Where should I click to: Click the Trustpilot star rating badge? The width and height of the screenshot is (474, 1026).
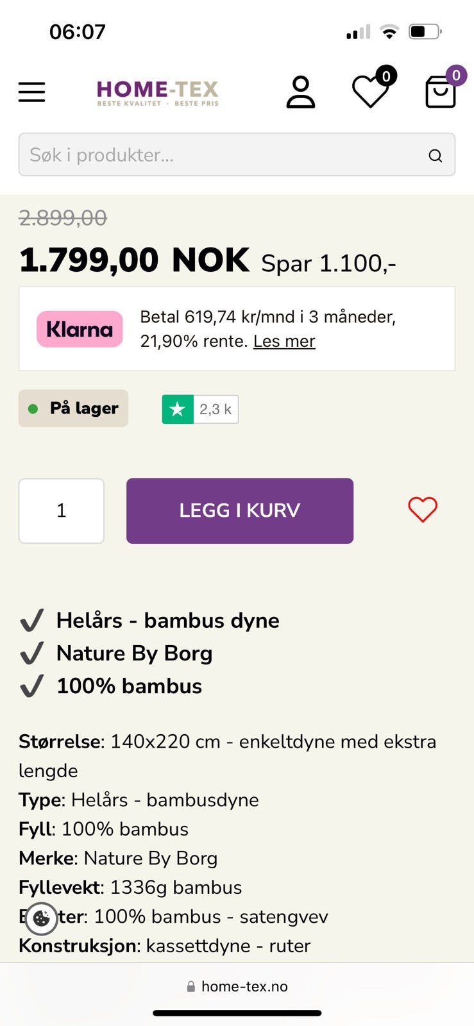pos(178,409)
